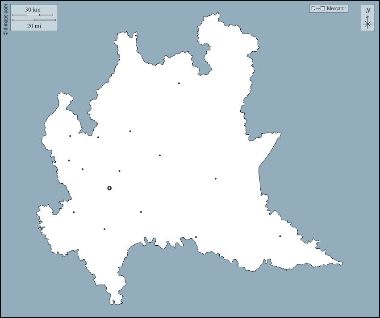
Task: Click the Lecco dot below the lake inlet
Action: (x=130, y=131)
